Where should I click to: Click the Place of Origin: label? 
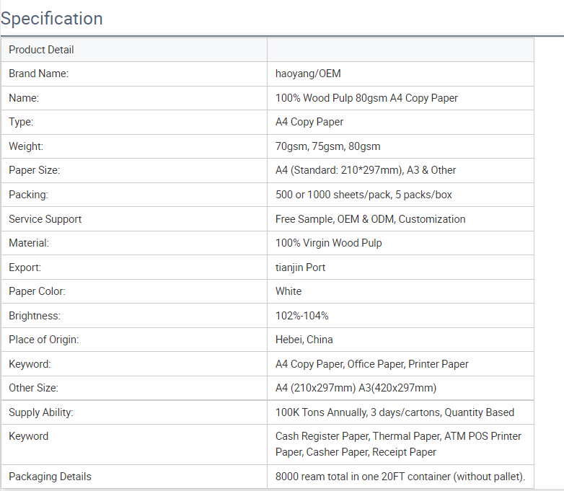pyautogui.click(x=43, y=340)
